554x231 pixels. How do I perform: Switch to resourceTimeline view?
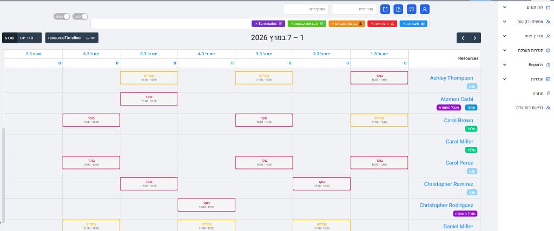(x=64, y=38)
